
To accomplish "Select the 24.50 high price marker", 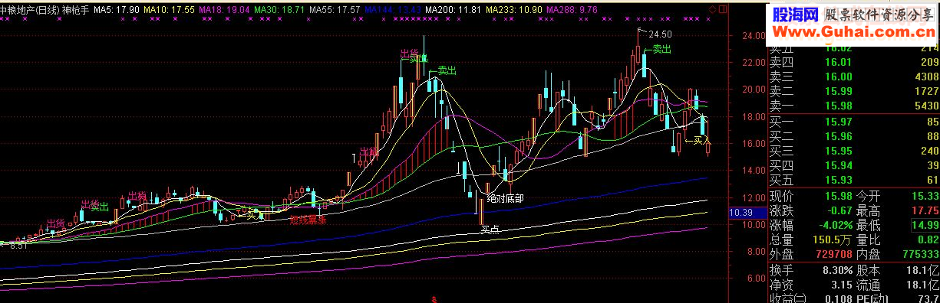I will tap(660, 34).
